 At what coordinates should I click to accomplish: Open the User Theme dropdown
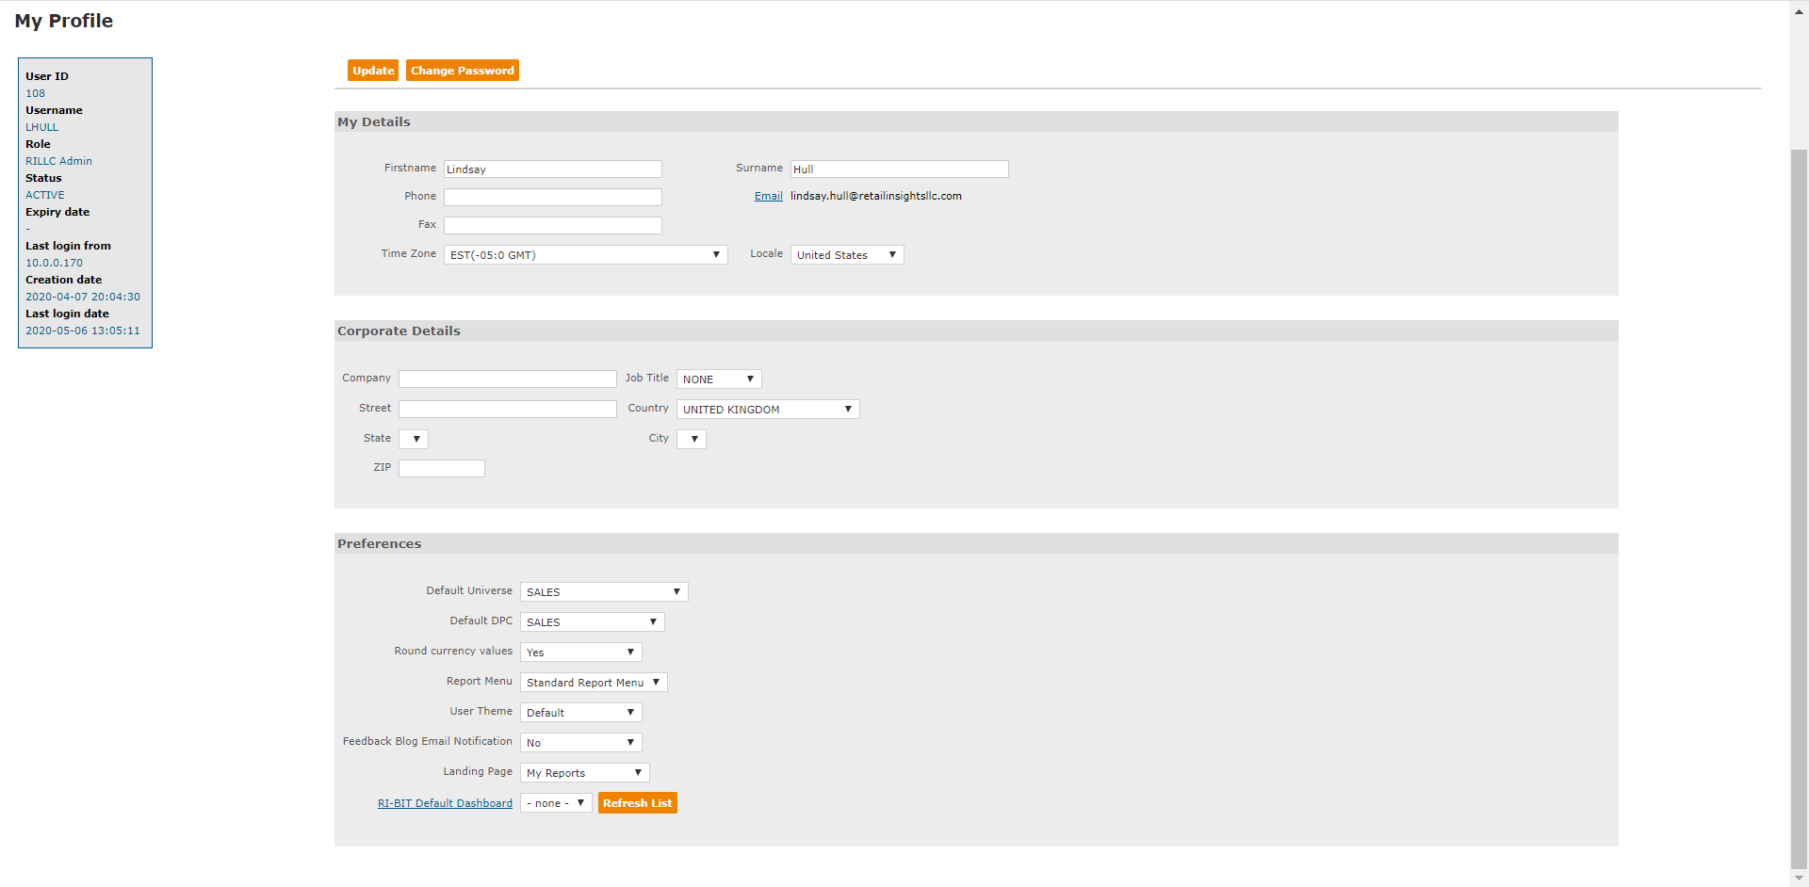(x=581, y=713)
